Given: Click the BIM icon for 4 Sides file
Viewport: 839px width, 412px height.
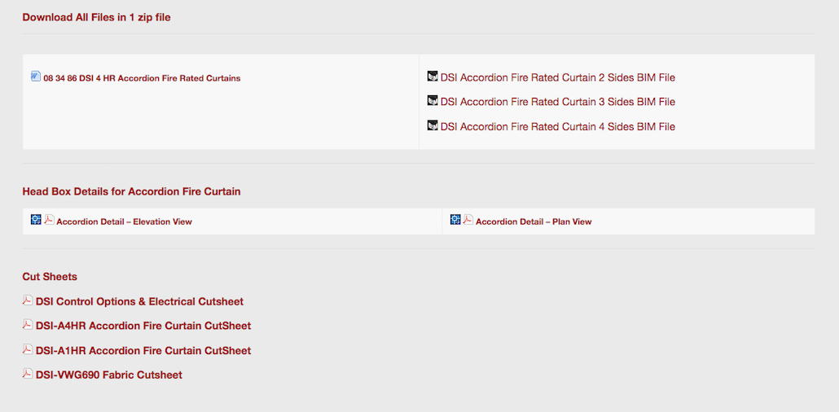Looking at the screenshot, I should 433,125.
